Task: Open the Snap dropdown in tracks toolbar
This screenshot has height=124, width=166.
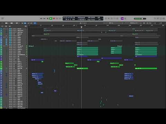Action: 111,23
